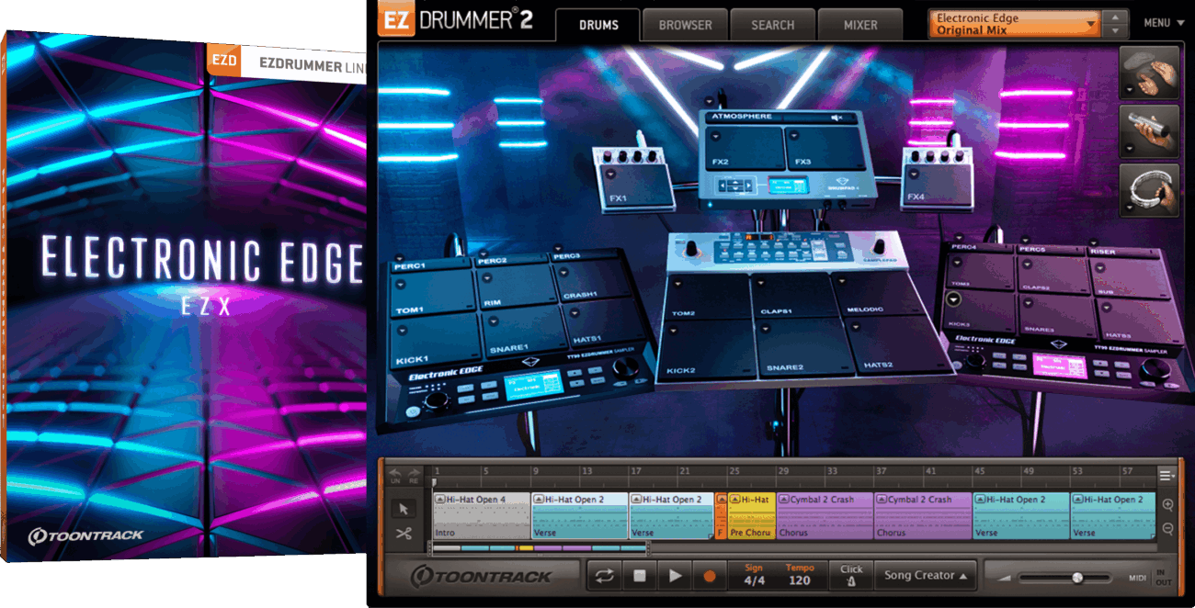Click the song overview minimap bar
1195x608 pixels.
[x=540, y=548]
